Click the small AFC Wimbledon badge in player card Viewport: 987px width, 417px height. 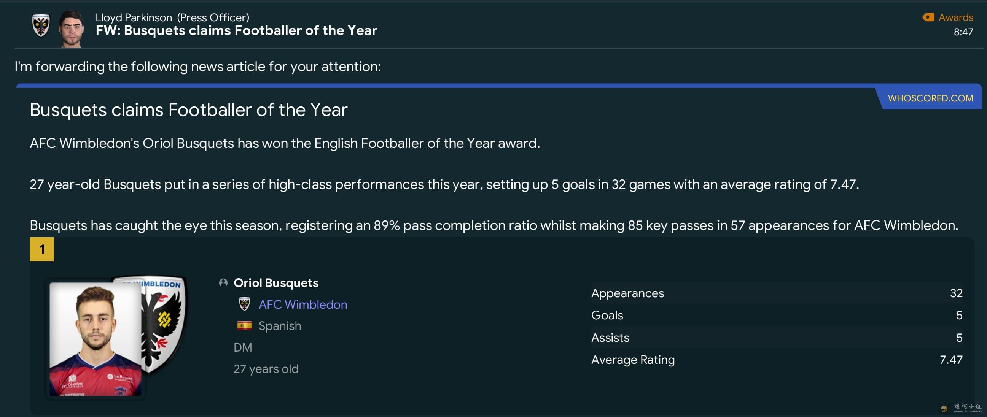244,304
